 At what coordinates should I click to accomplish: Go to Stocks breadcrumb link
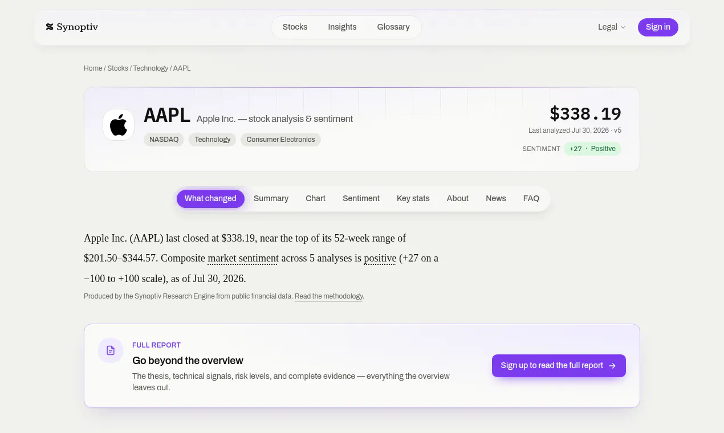point(117,68)
